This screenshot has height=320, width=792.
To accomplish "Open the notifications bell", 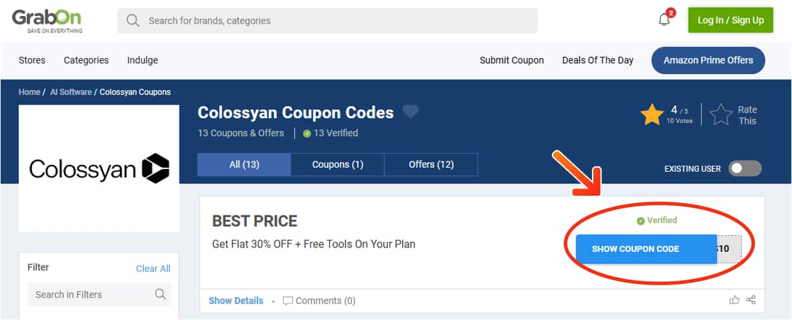I will pos(664,20).
